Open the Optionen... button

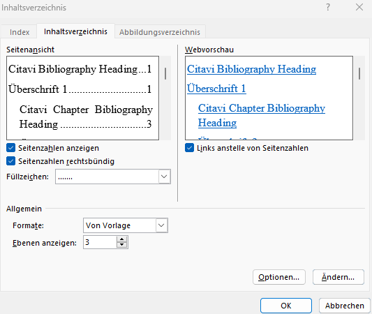click(279, 277)
